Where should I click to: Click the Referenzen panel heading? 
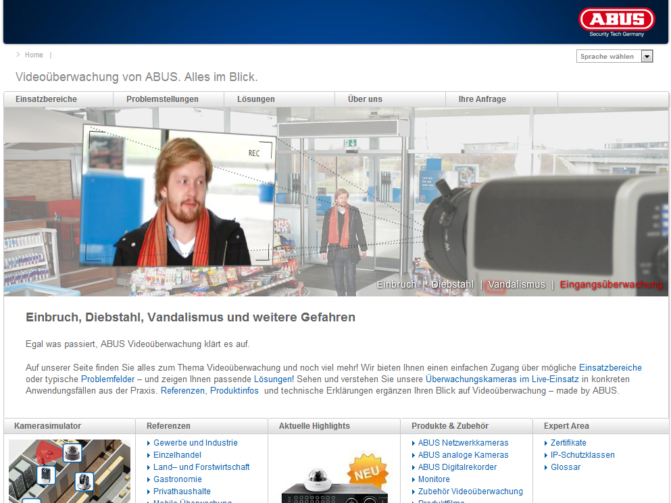168,426
